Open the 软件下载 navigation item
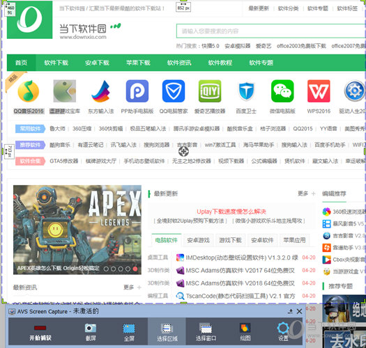Viewport: 366px width, 348px height. point(56,63)
